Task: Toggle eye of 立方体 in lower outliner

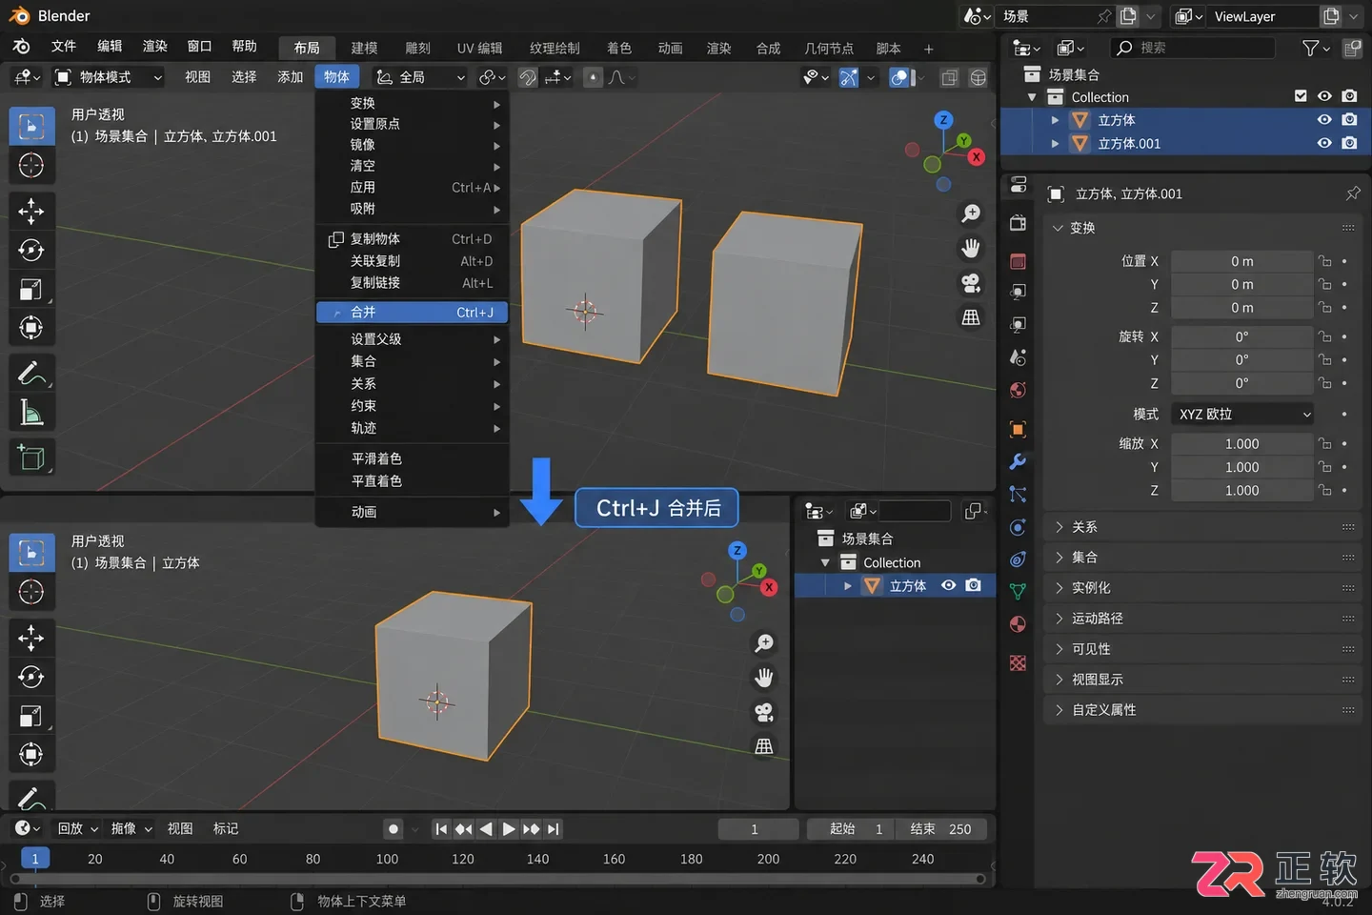Action: pyautogui.click(x=948, y=585)
